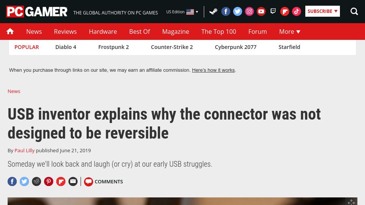Image resolution: width=365 pixels, height=205 pixels.
Task: Open the Reviews nav item
Action: click(65, 32)
